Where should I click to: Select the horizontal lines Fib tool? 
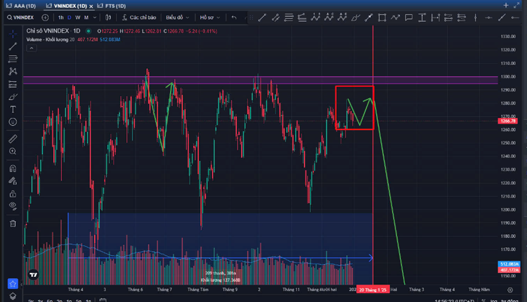(289, 17)
